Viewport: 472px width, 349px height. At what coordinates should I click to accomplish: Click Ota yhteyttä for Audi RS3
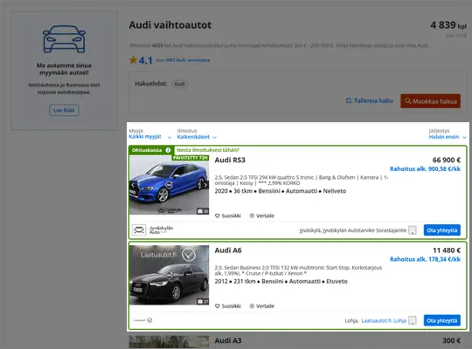[442, 230]
